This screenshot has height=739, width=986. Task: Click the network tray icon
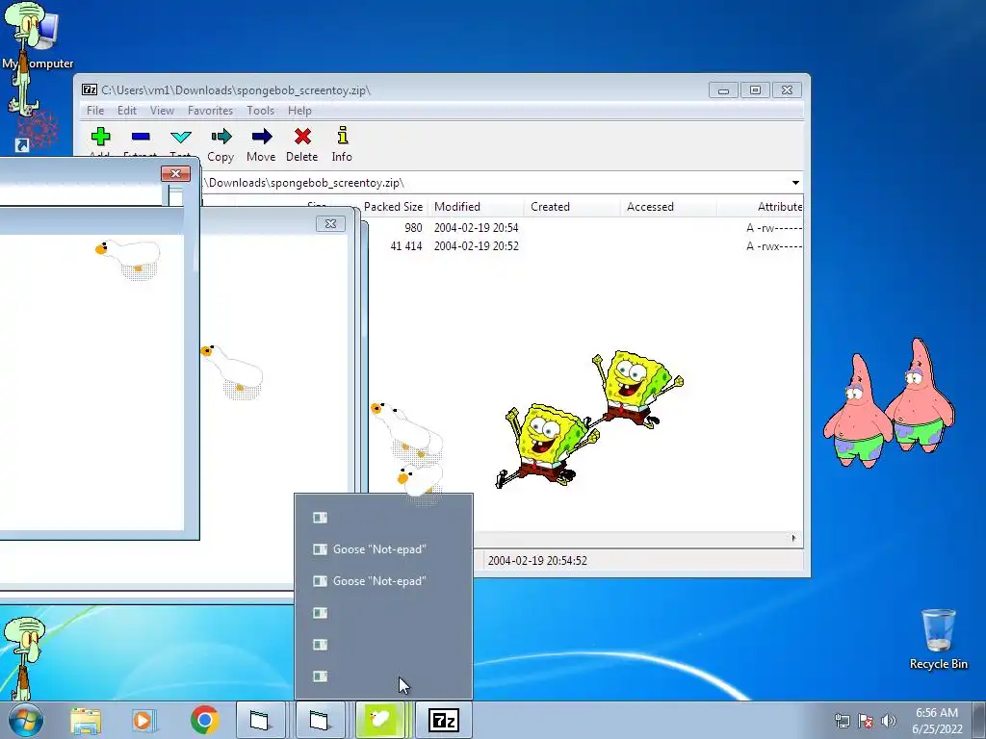click(842, 721)
